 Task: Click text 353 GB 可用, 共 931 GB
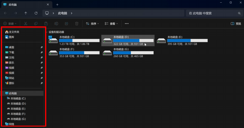coord(74,56)
